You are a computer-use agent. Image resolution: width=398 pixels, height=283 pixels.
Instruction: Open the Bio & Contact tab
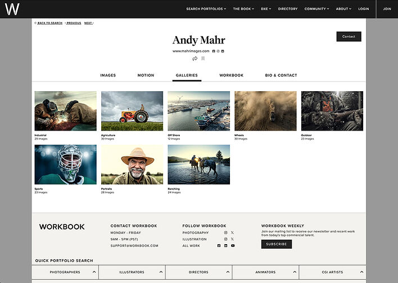click(281, 75)
